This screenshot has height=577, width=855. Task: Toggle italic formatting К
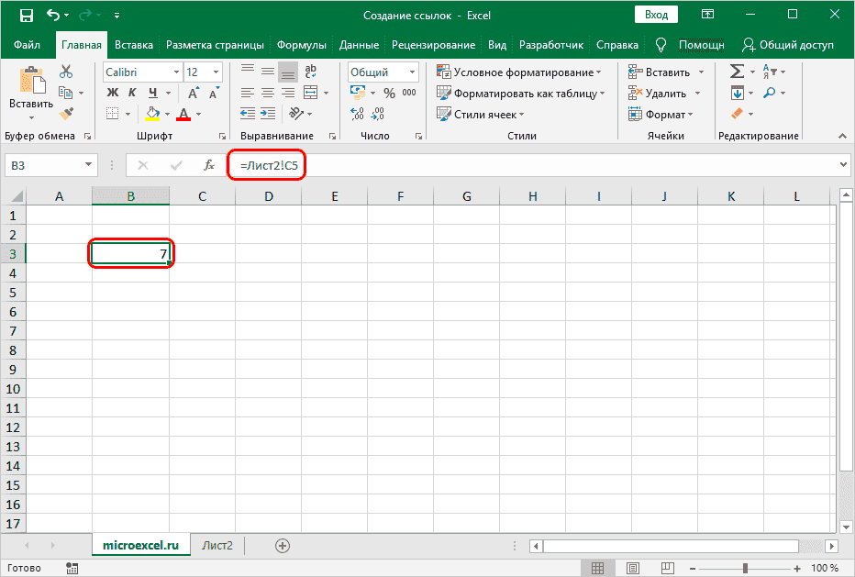pyautogui.click(x=133, y=93)
